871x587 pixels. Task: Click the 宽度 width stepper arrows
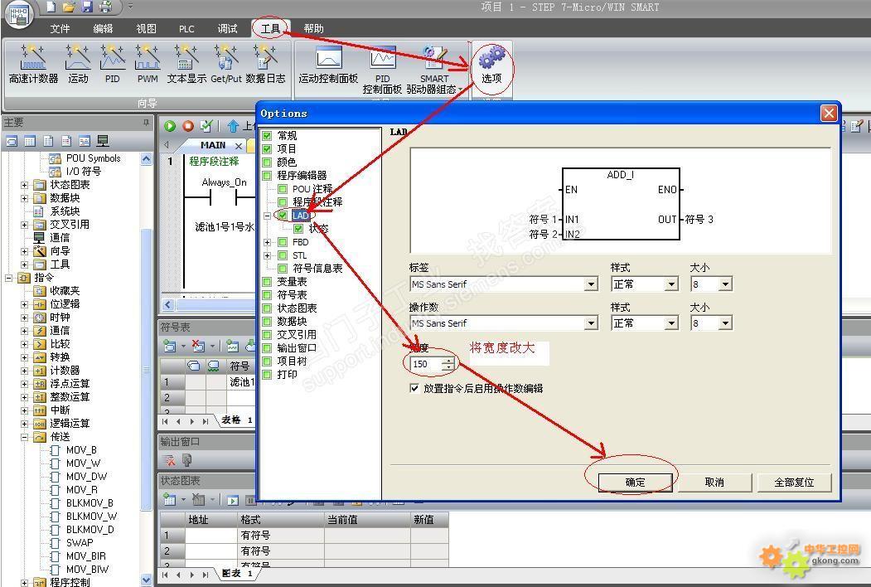pyautogui.click(x=448, y=364)
